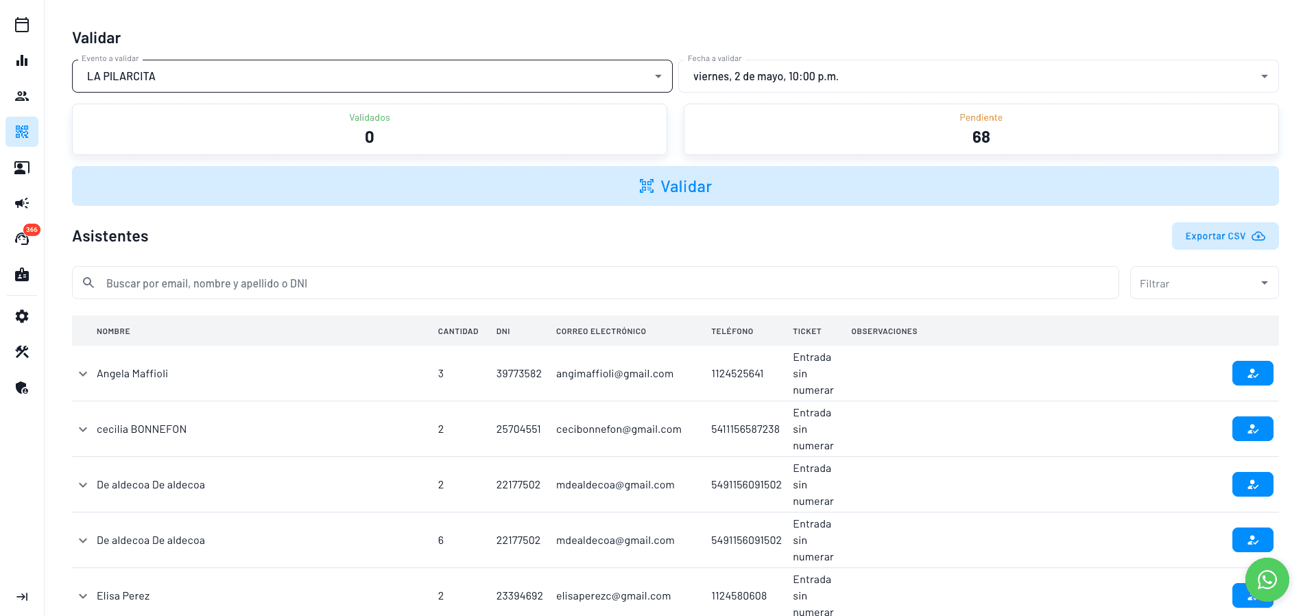Viewport: 1303px width, 616px height.
Task: Click email angimaffioli@gmail.com
Action: [x=614, y=374]
